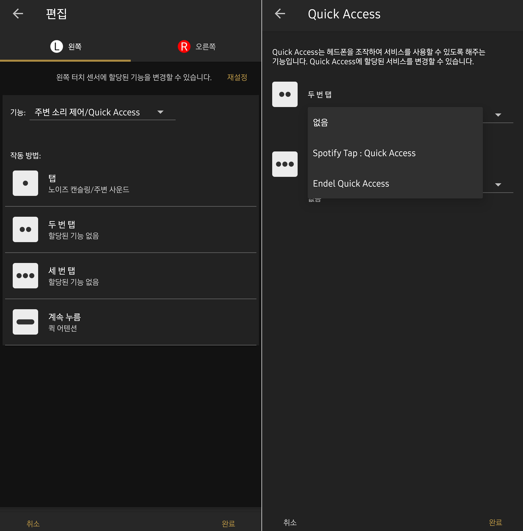Click double-dot icon in 편집 list

point(25,229)
